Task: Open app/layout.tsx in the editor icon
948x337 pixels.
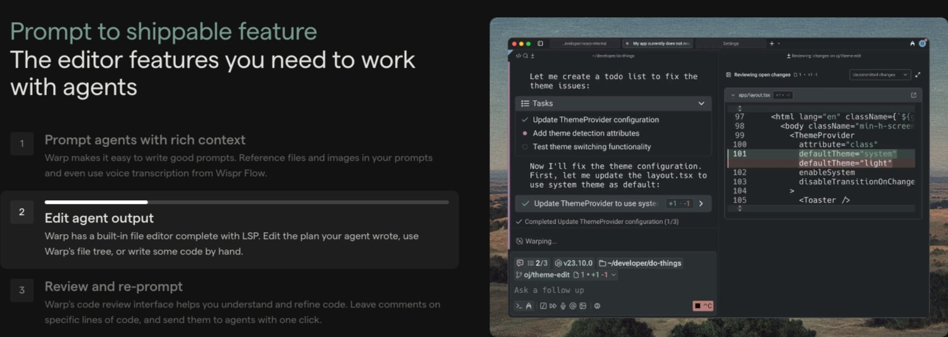Action: coord(913,95)
